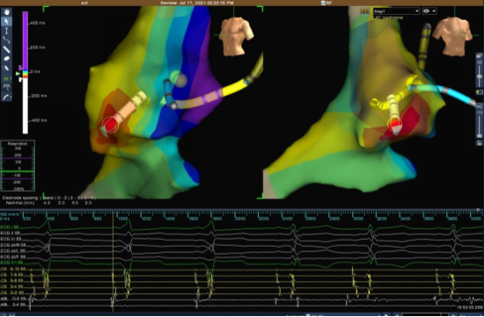The width and height of the screenshot is (484, 317).
Task: Toggle the pause button above right map
Action: [x=365, y=11]
